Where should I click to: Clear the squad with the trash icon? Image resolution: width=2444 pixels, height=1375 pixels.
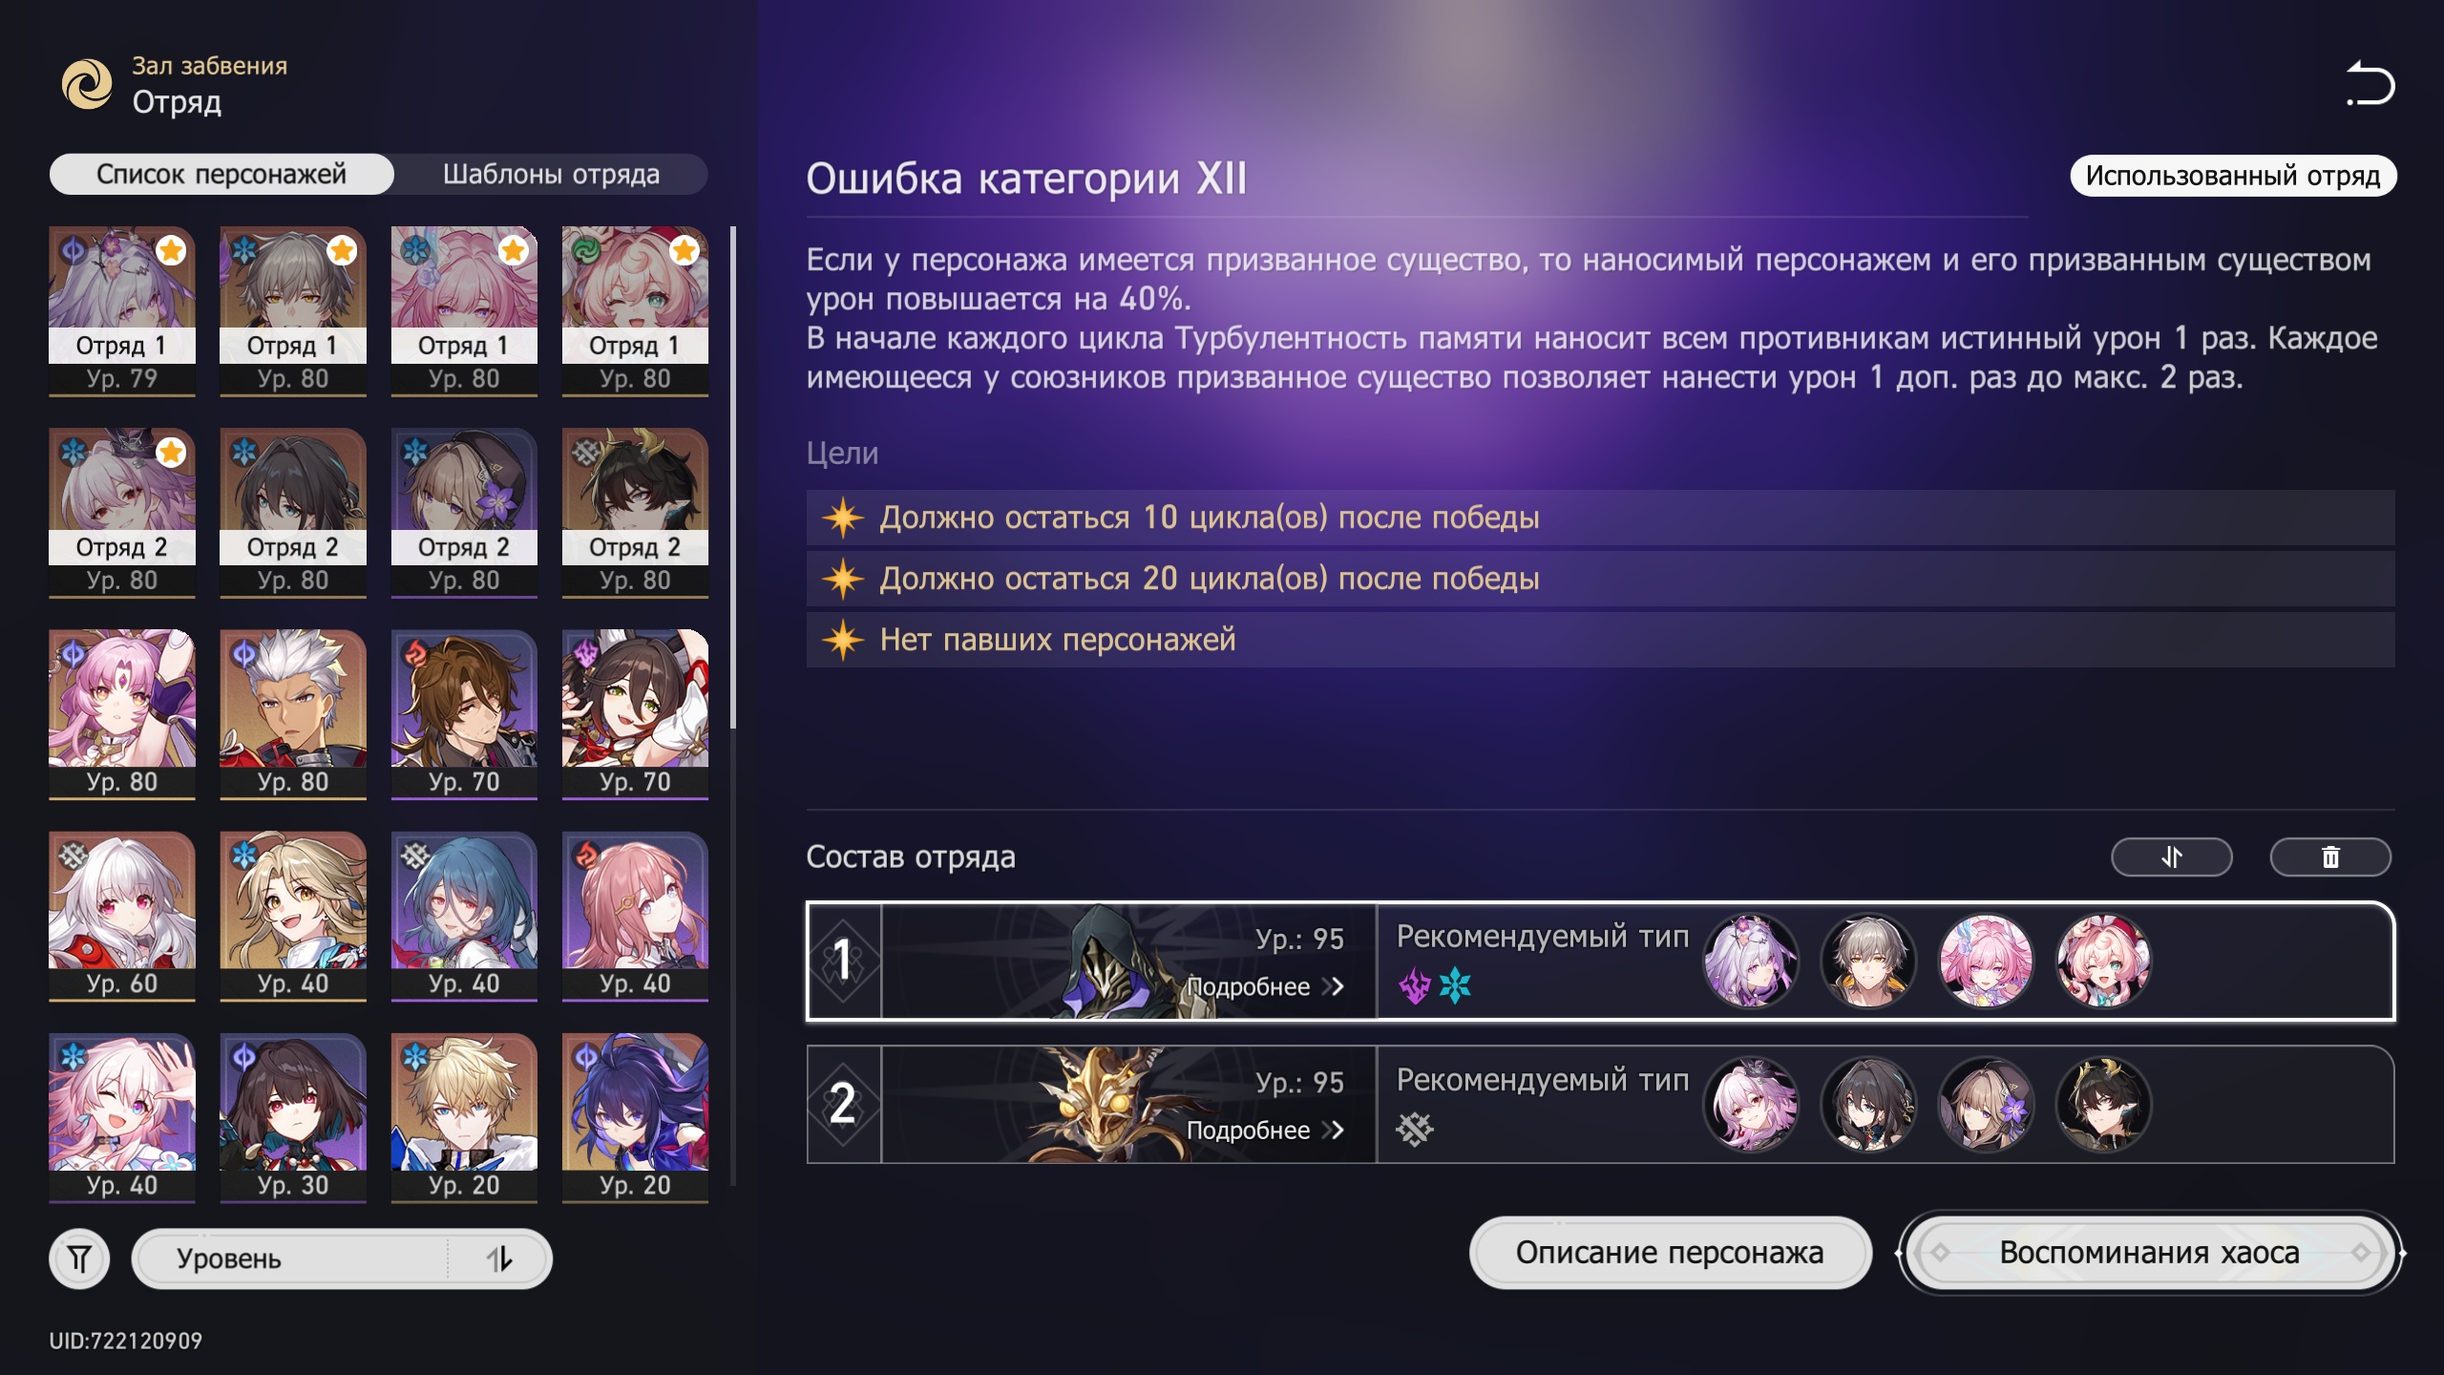coord(2330,857)
